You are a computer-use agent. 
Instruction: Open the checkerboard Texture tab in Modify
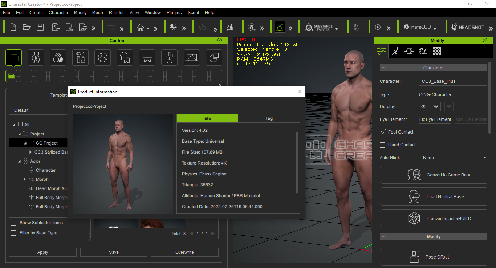coord(437,51)
